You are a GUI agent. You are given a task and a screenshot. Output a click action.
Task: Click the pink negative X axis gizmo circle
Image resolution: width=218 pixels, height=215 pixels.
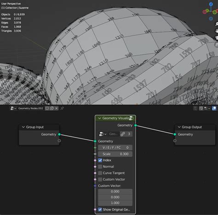pyautogui.click(x=205, y=12)
